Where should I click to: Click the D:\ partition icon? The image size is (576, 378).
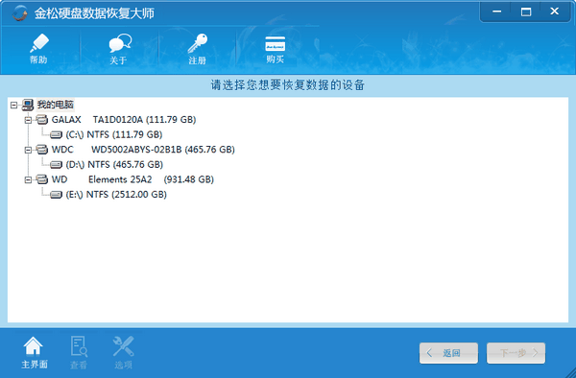[x=56, y=165]
